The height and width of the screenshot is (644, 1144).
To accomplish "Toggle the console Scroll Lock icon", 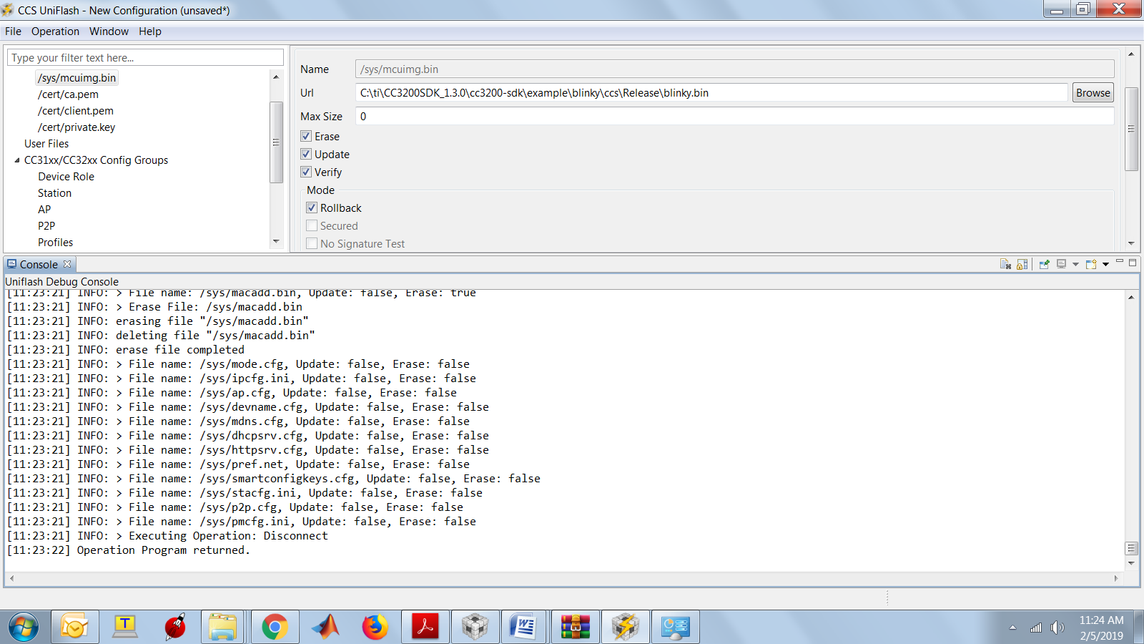I will tap(1022, 264).
